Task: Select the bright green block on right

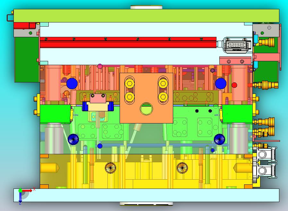Action: click(237, 114)
